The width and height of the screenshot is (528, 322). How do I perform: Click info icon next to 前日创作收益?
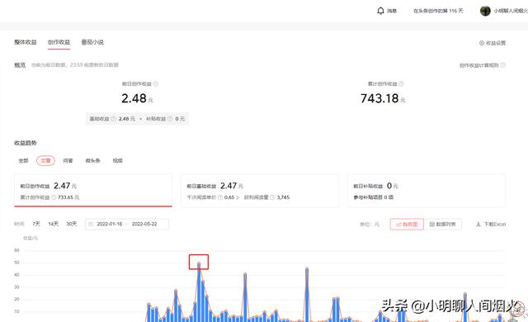click(x=156, y=84)
